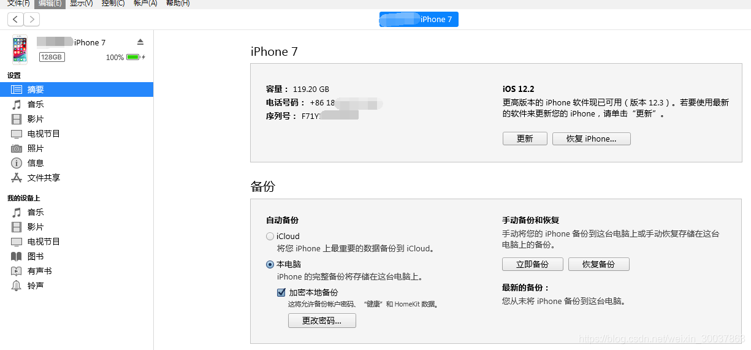Image resolution: width=751 pixels, height=350 pixels.
Task: Open the 编辑(E) menu
Action: tap(50, 3)
